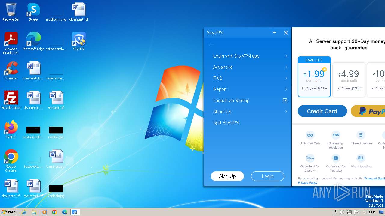
Task: Go back using SkyVPN back arrow
Action: (x=211, y=45)
